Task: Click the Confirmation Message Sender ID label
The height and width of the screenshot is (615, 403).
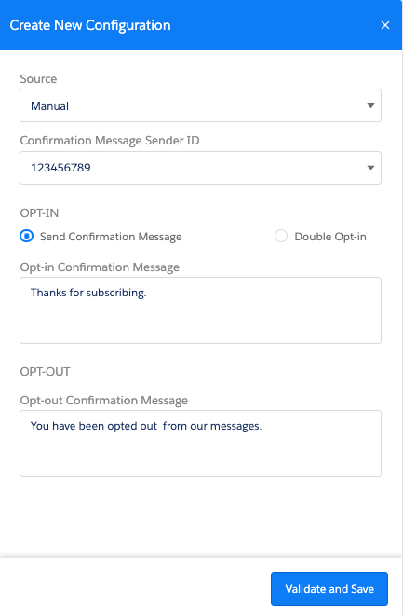Action: click(x=110, y=141)
